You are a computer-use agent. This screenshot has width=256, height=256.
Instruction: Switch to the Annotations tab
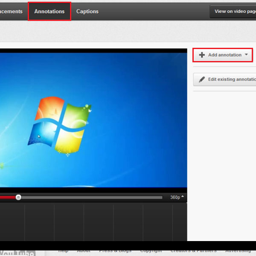click(49, 12)
